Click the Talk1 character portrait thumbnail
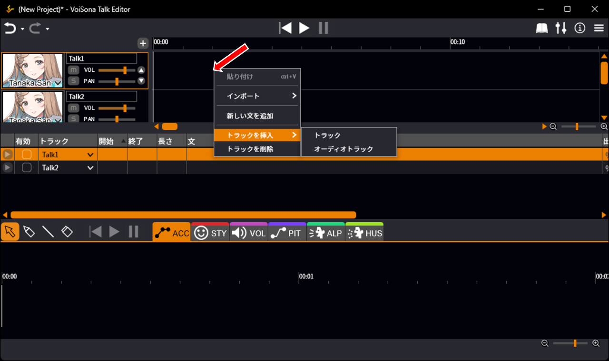 tap(33, 70)
